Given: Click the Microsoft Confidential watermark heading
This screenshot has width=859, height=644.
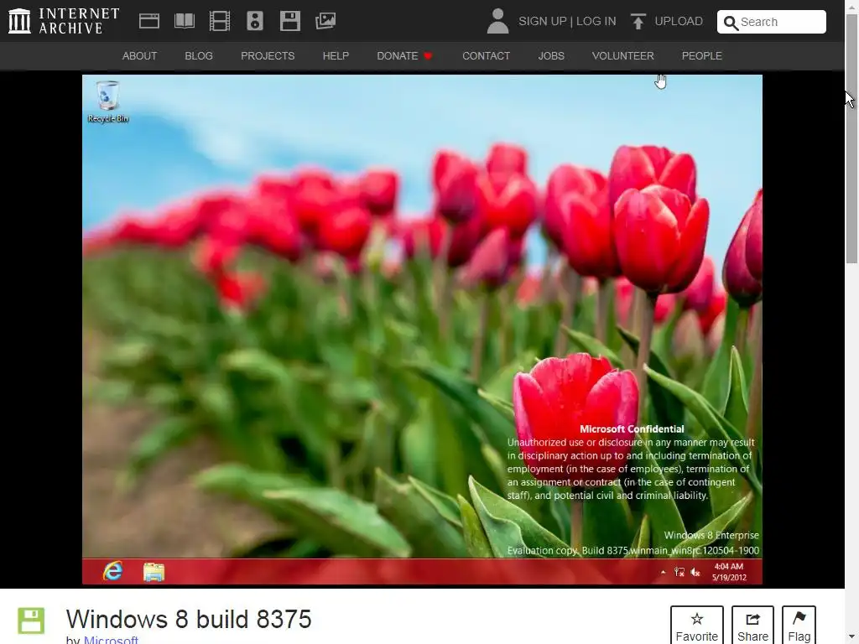Looking at the screenshot, I should [632, 428].
